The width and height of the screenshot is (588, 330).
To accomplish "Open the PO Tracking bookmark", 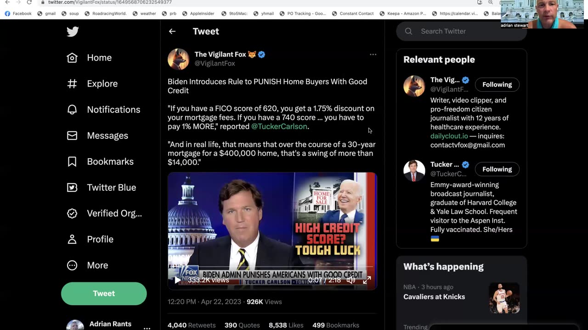I will [x=302, y=14].
